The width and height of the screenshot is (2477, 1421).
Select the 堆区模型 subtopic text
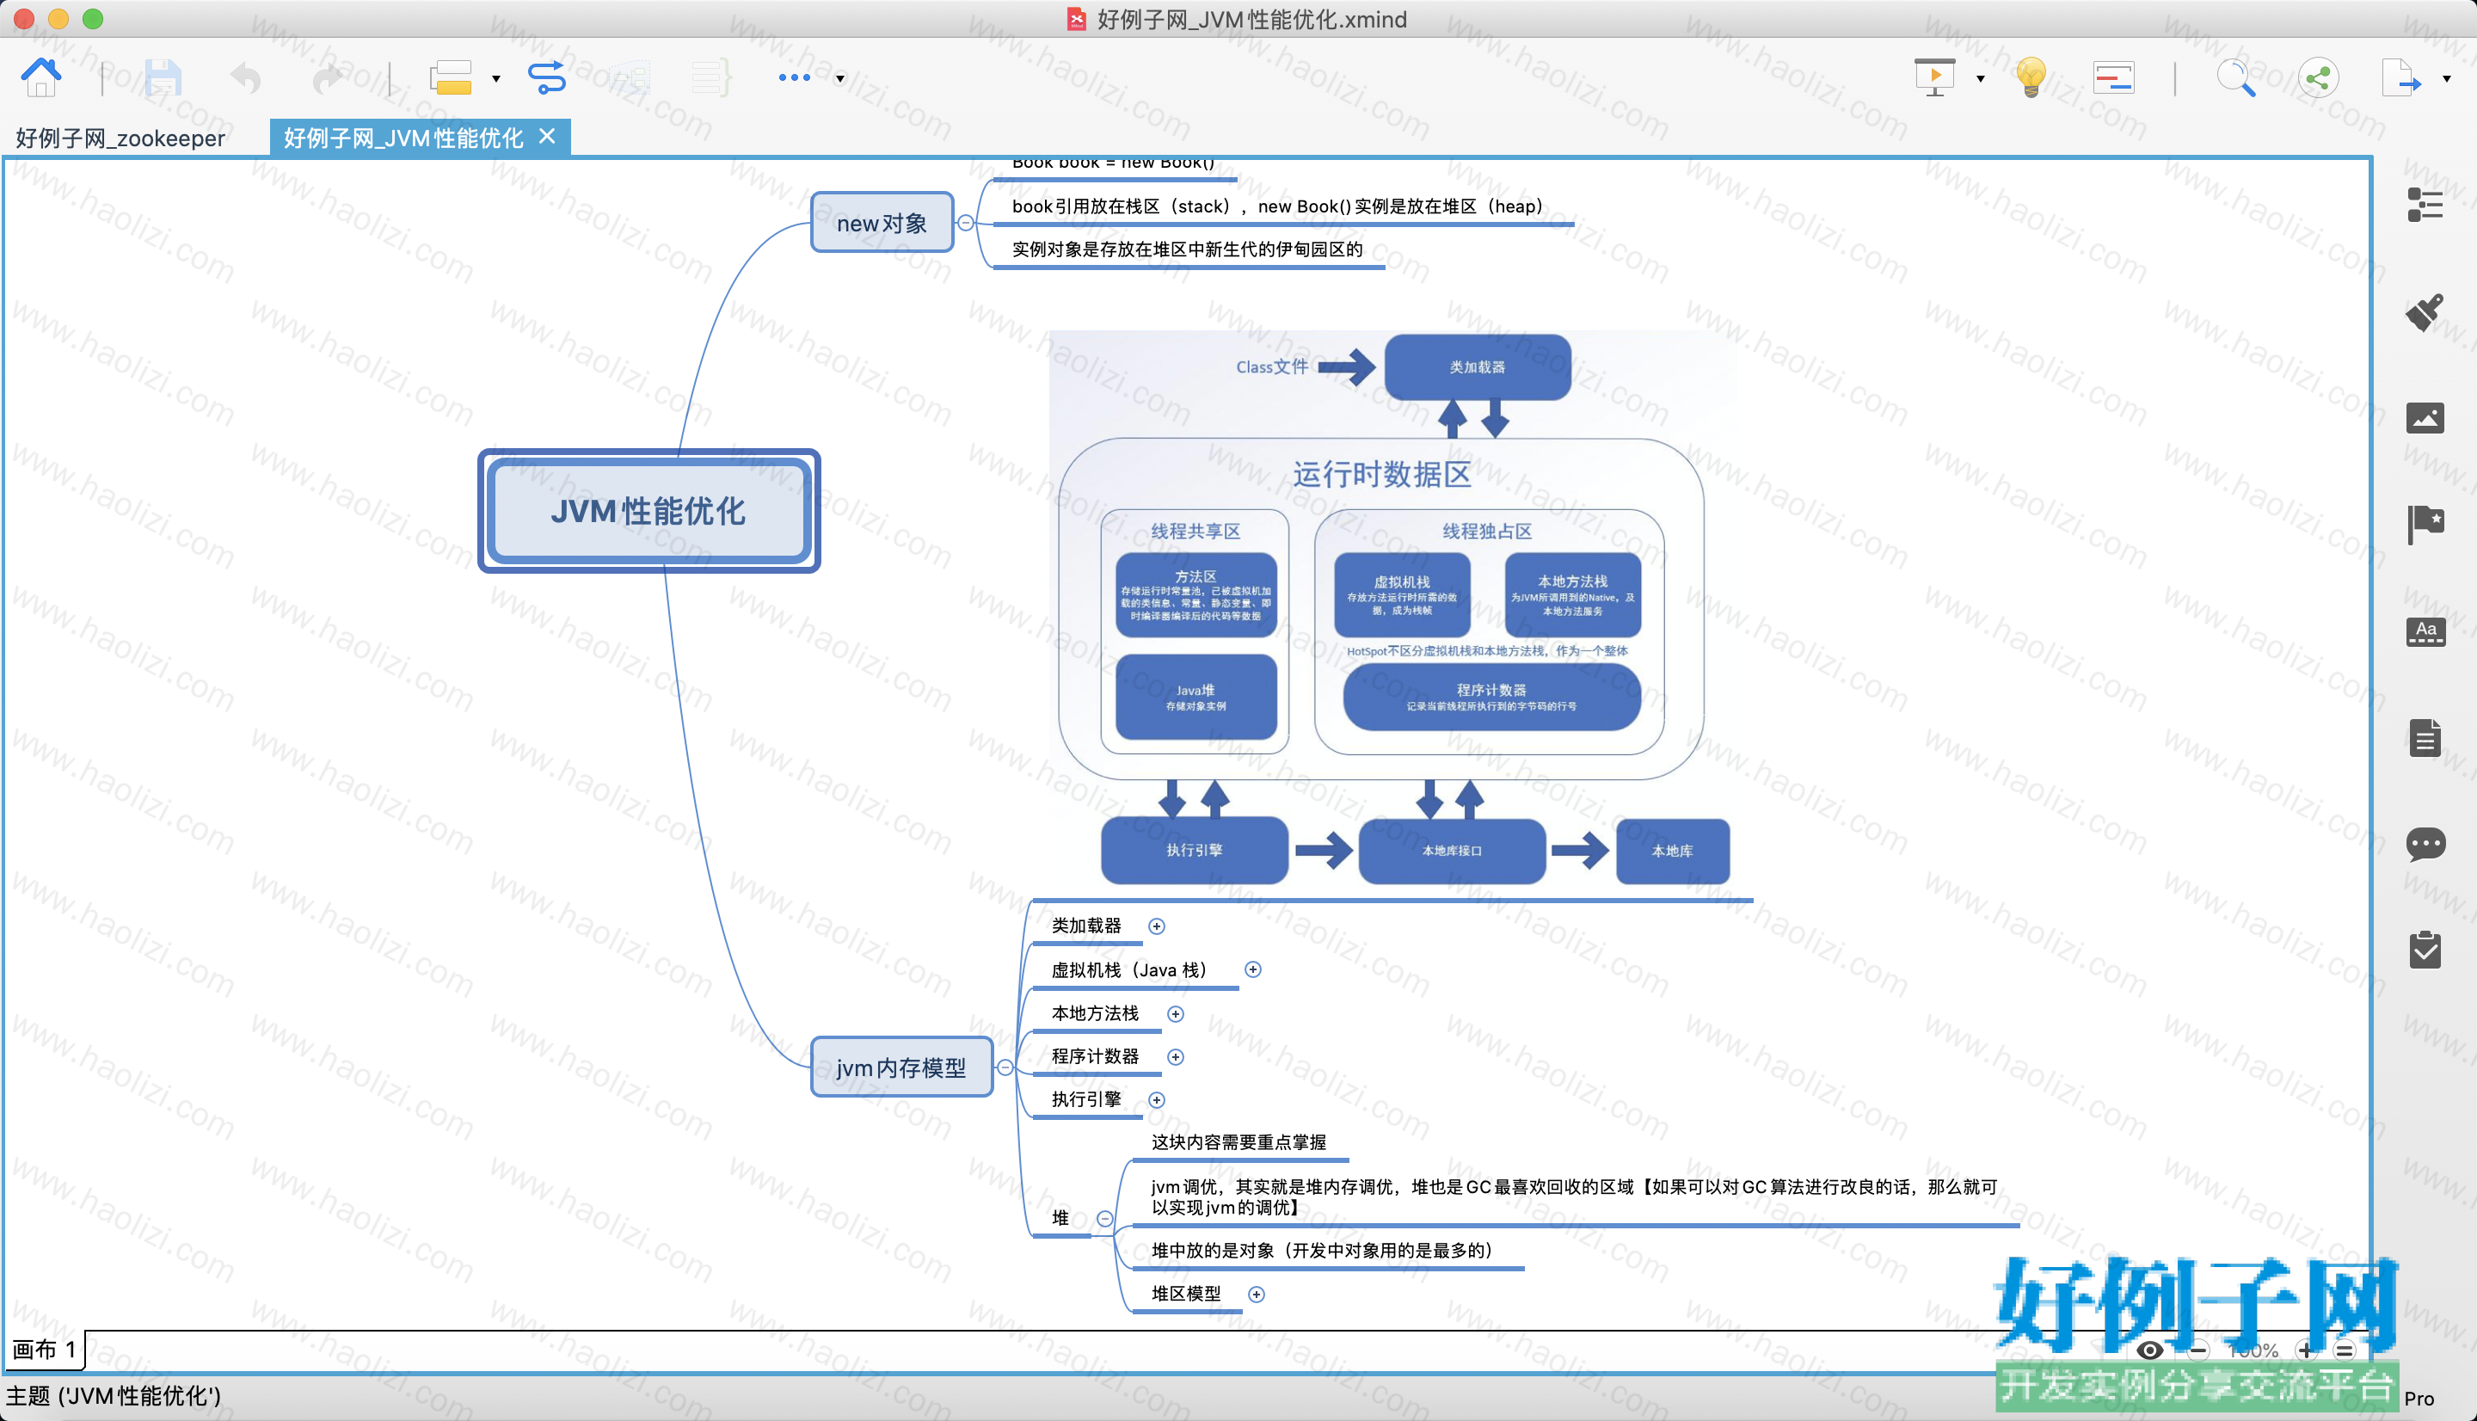[1186, 1294]
